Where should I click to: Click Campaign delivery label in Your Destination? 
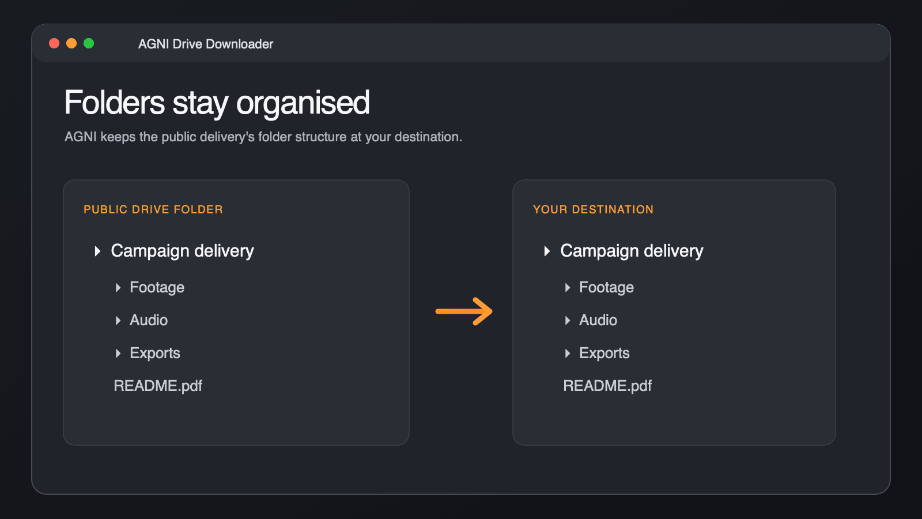[632, 251]
